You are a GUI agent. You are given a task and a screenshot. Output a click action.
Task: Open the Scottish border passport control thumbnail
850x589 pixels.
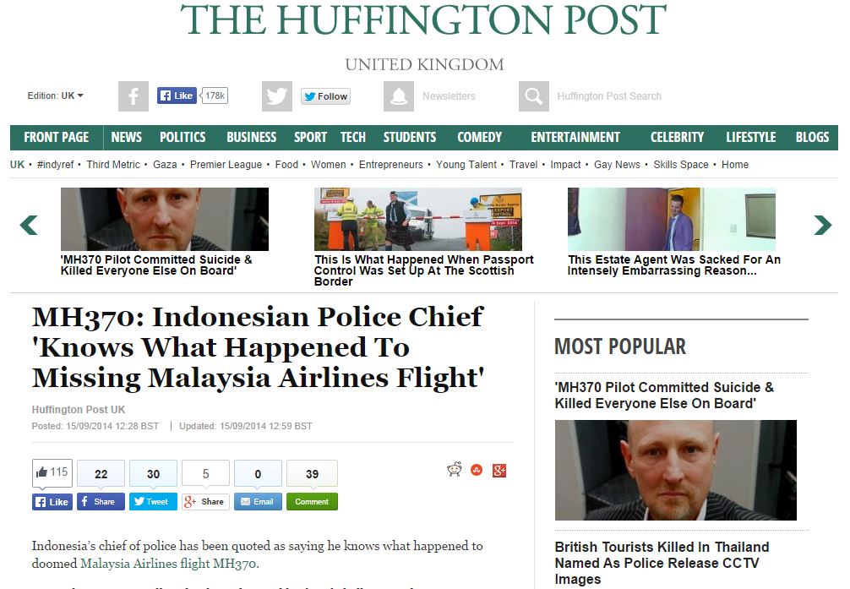click(418, 219)
